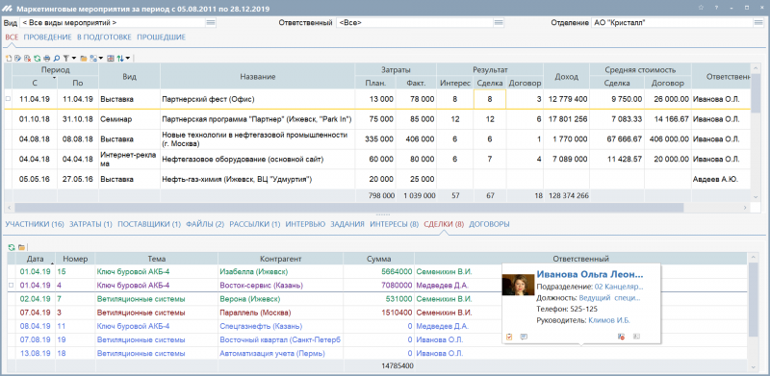Click the application logo in title bar
770x376 pixels.
[8, 9]
